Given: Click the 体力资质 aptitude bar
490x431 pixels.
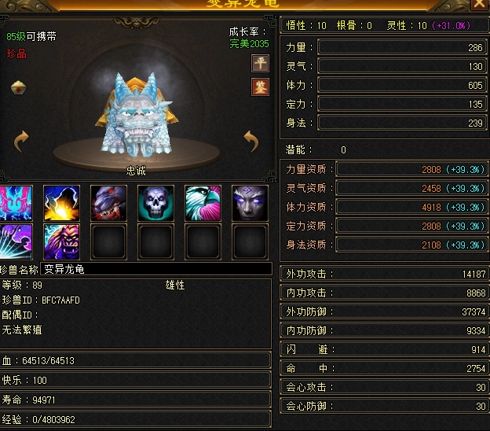Looking at the screenshot, I should pos(411,207).
